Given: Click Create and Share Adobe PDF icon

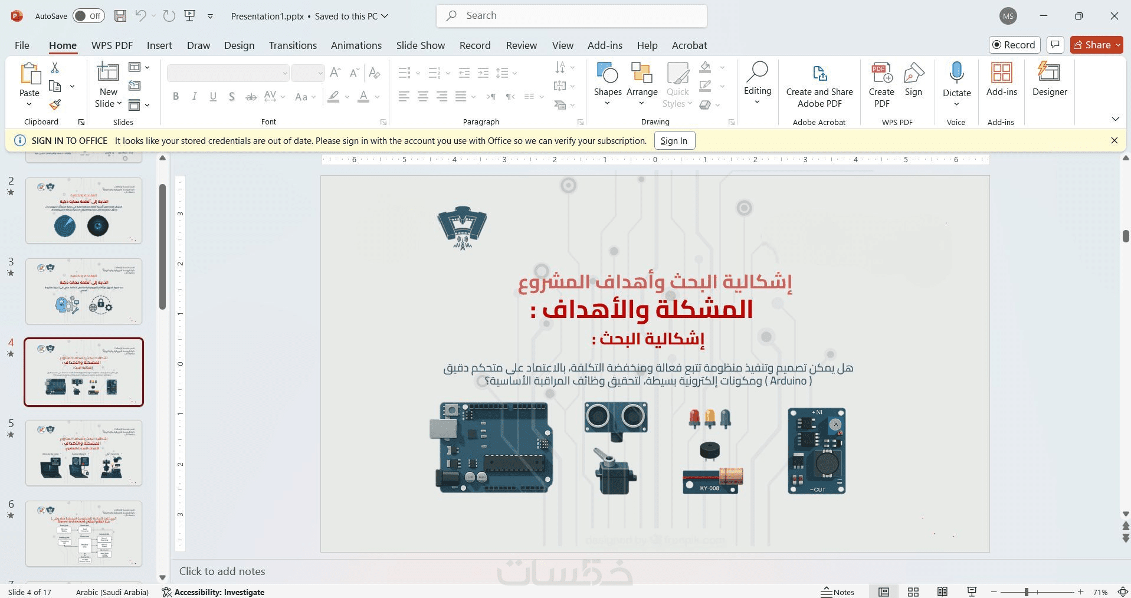Looking at the screenshot, I should 819,73.
